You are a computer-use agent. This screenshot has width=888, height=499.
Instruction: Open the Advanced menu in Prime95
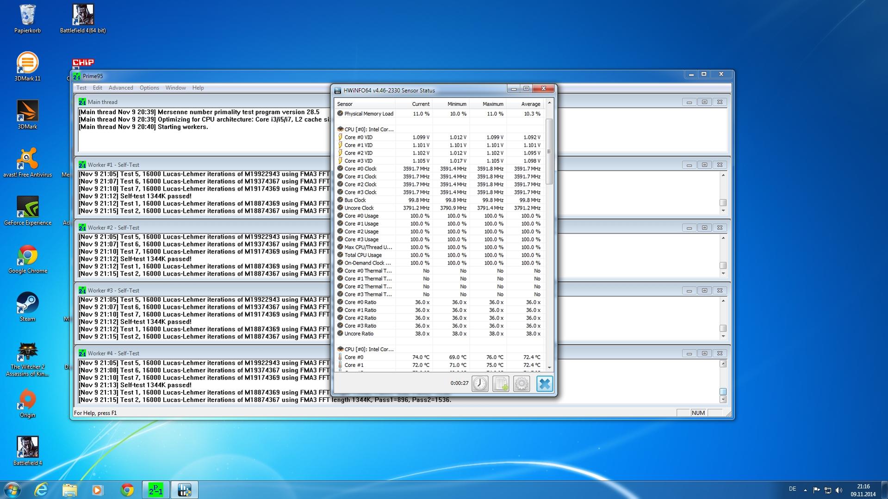click(x=121, y=88)
